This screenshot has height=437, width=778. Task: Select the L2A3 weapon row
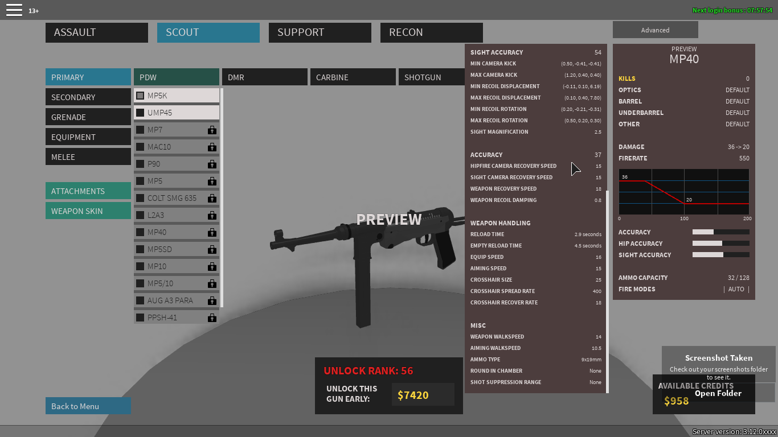[x=177, y=215]
